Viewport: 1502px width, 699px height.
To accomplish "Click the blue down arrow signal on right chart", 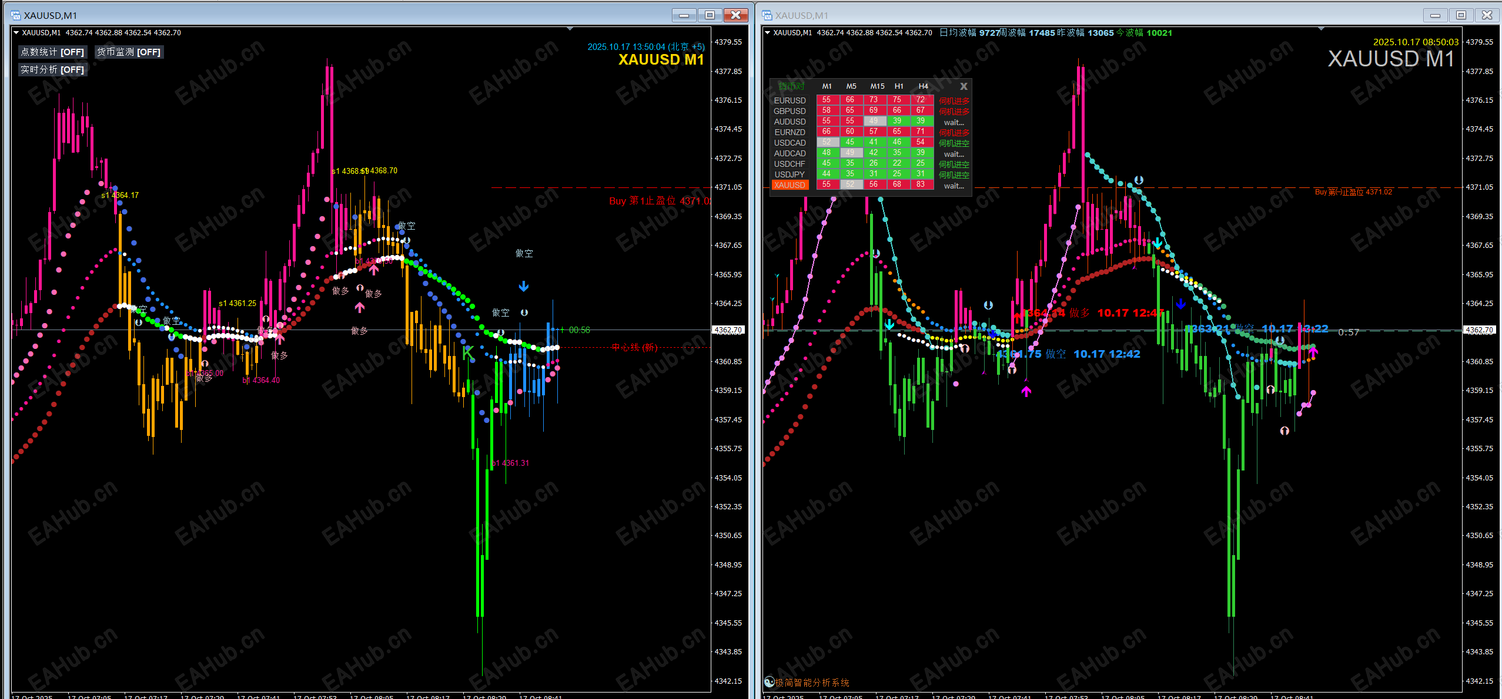I will 1180,304.
